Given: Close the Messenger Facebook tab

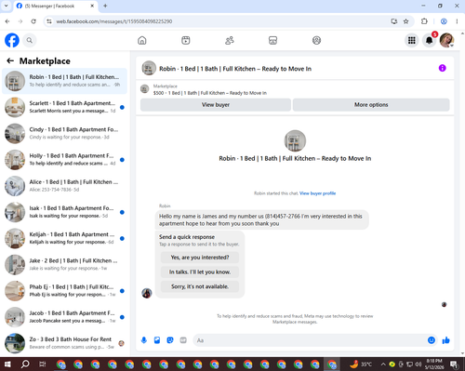Looking at the screenshot, I should pos(92,6).
